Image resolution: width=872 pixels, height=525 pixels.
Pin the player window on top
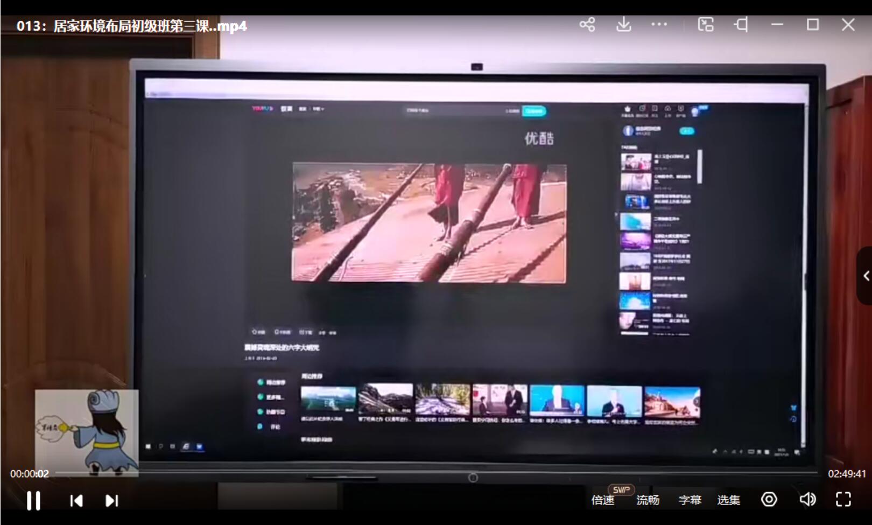pyautogui.click(x=741, y=25)
